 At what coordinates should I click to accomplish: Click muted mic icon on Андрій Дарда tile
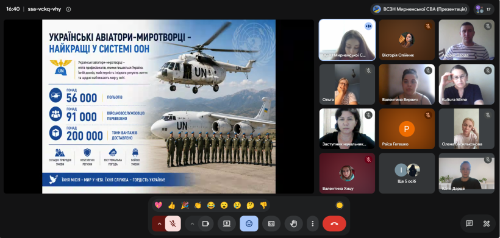(488, 26)
